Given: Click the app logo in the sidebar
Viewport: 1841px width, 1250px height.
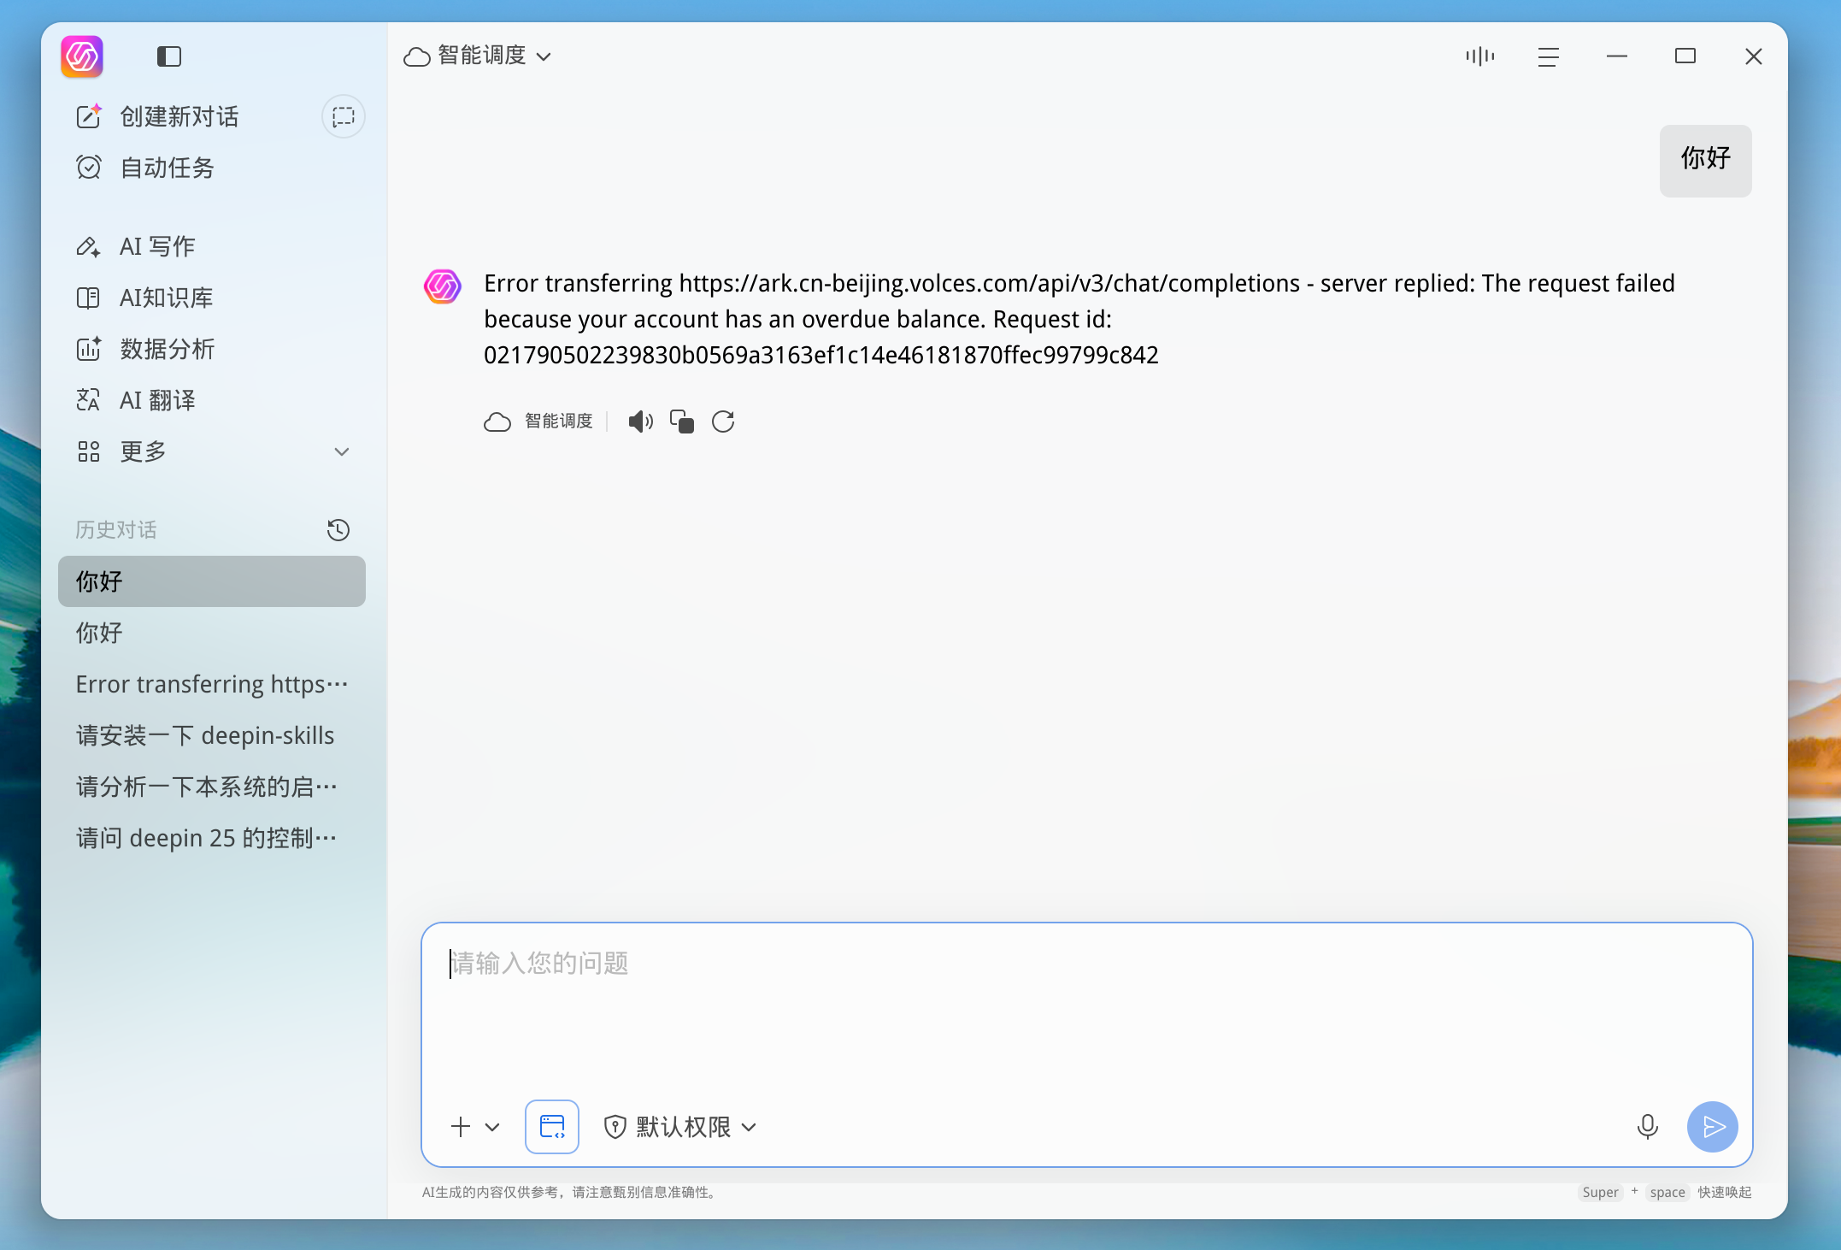Looking at the screenshot, I should point(82,56).
